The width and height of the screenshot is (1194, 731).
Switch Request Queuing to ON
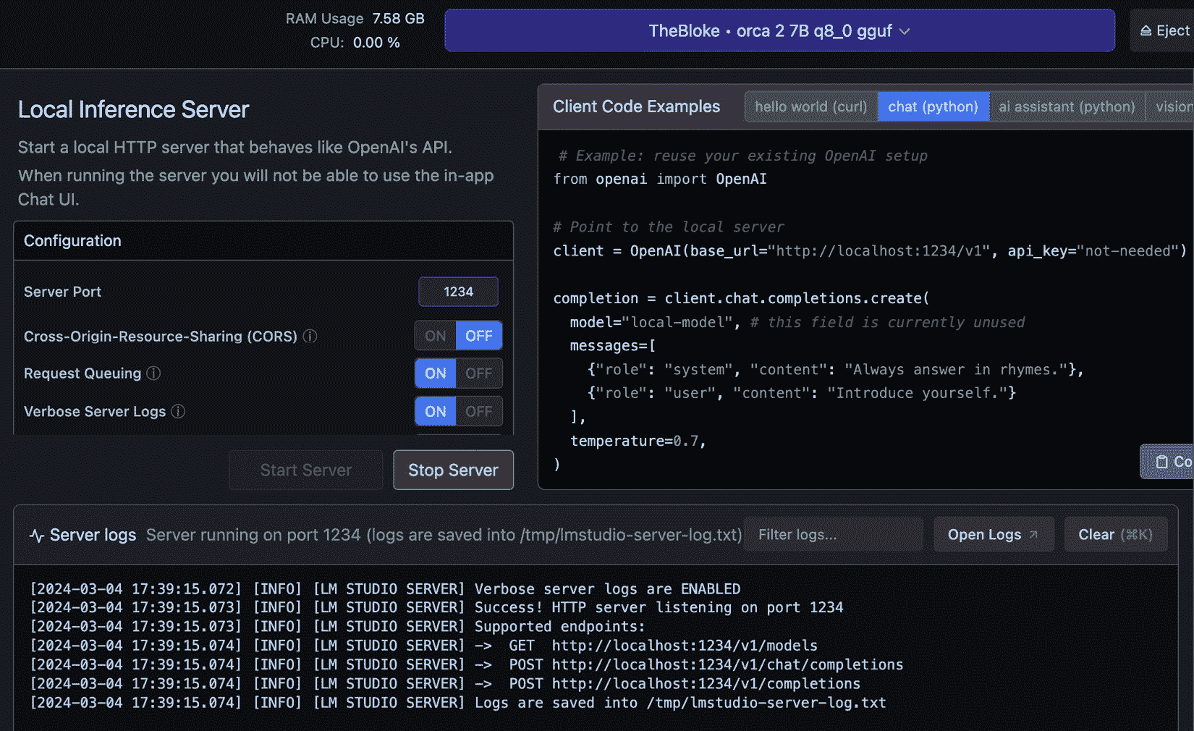pos(435,373)
